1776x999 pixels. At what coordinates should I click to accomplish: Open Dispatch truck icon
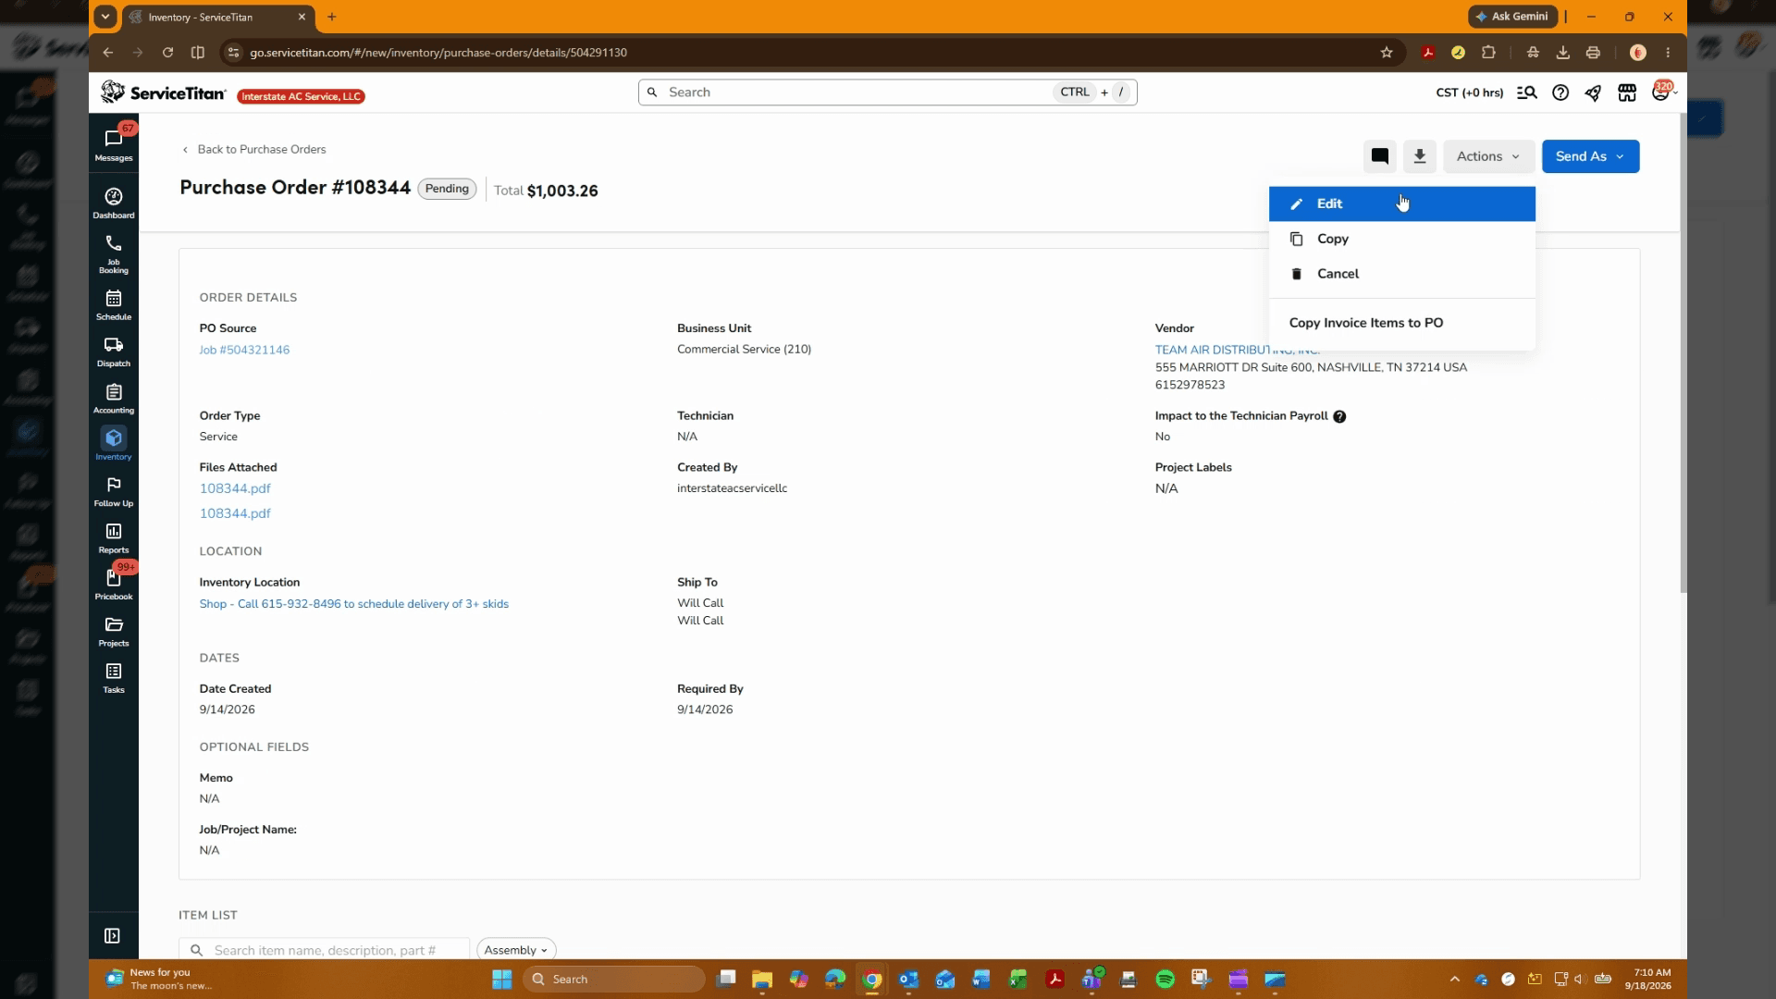(x=114, y=351)
